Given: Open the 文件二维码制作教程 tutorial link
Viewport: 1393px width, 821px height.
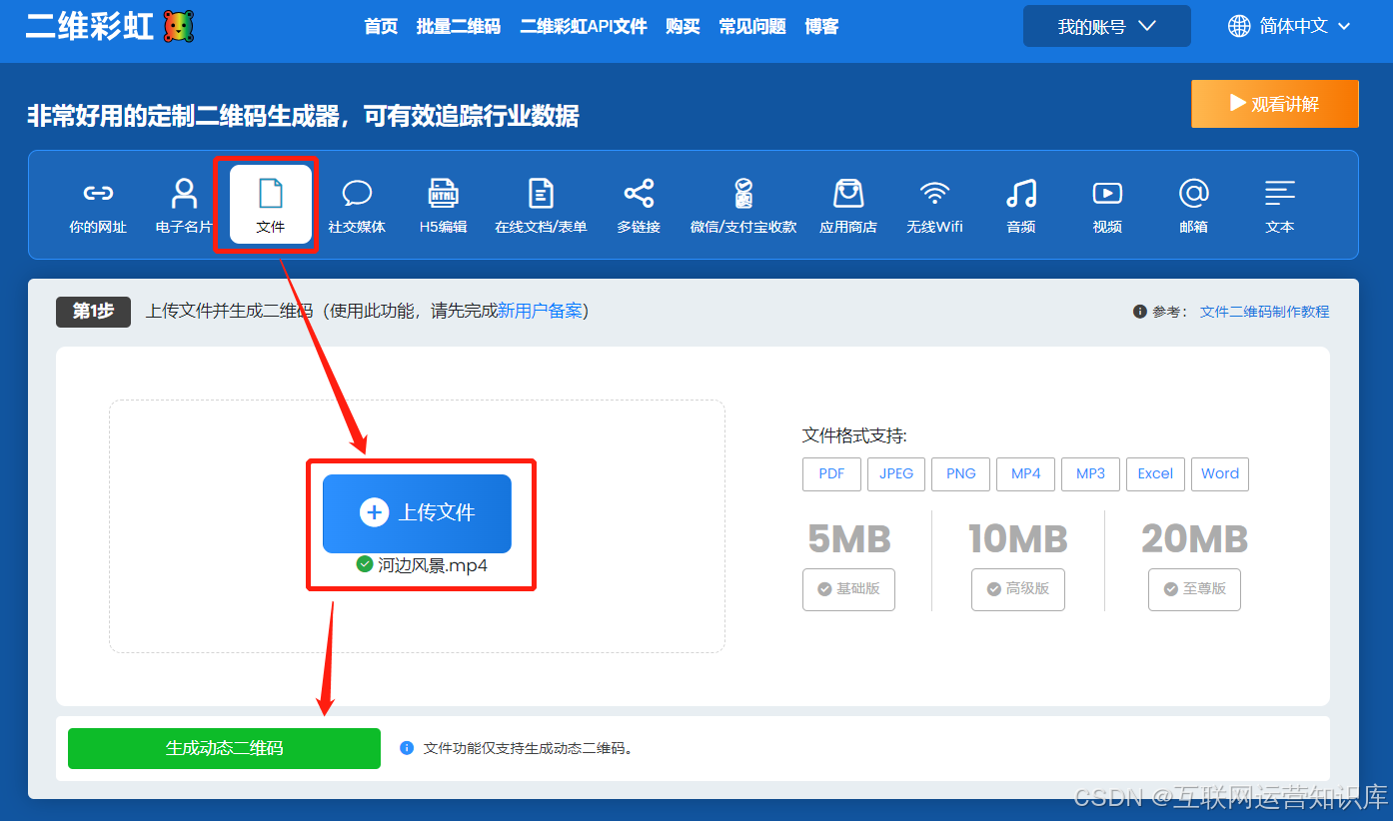Looking at the screenshot, I should [x=1264, y=312].
